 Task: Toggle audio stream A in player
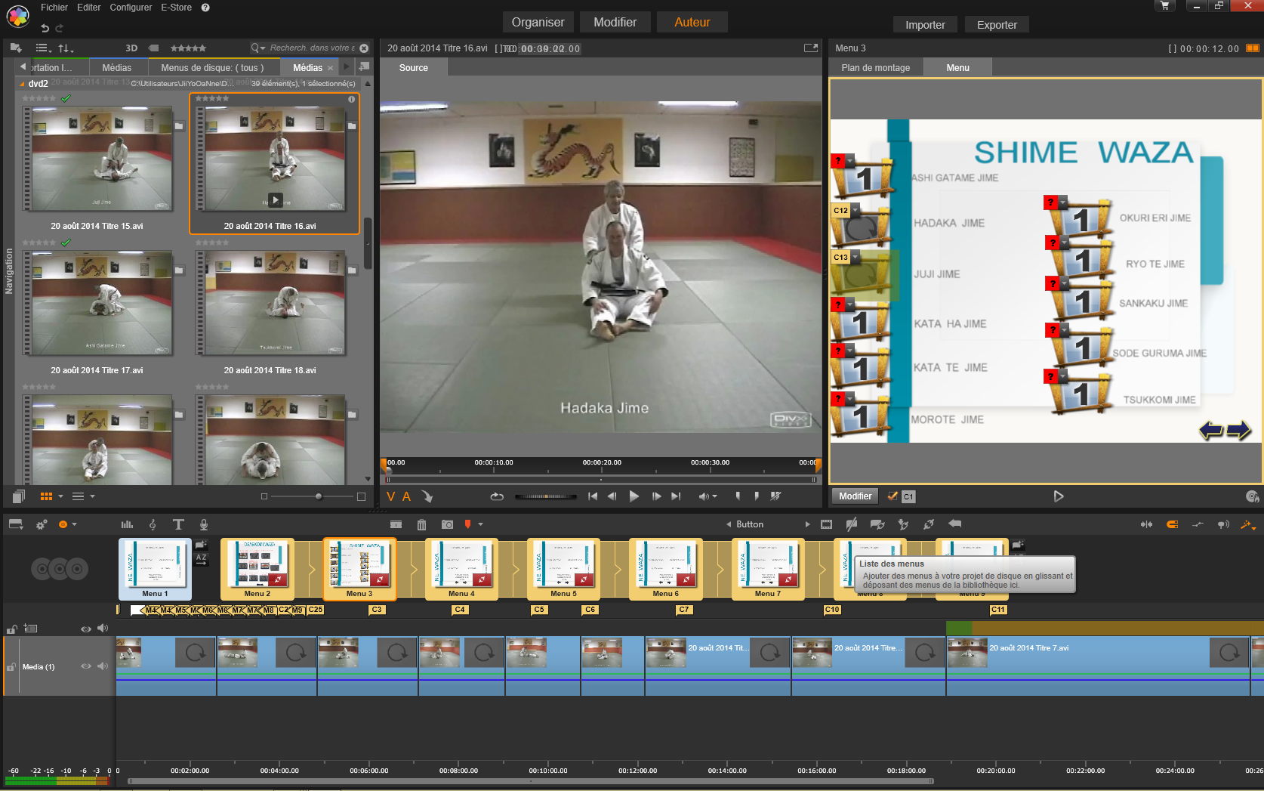[406, 496]
